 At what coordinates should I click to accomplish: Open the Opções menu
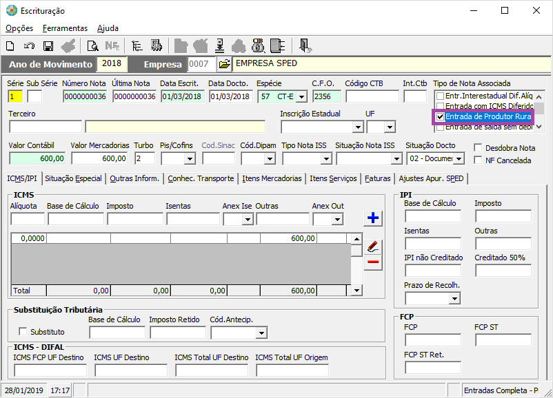click(19, 28)
